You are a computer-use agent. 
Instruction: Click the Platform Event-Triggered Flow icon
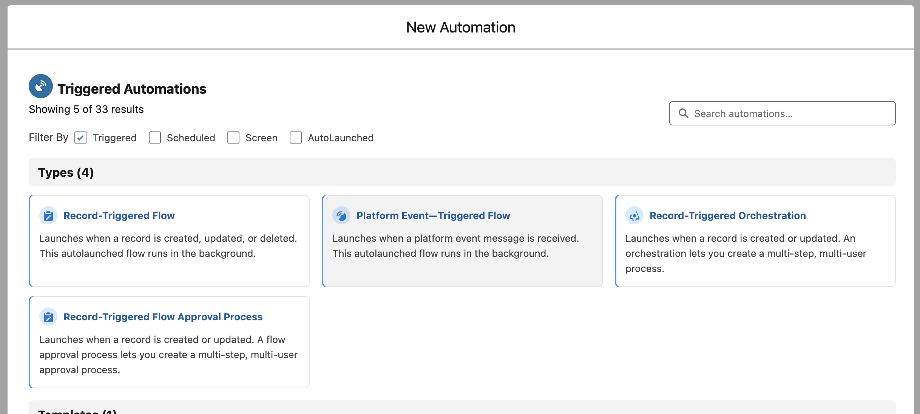pos(341,216)
